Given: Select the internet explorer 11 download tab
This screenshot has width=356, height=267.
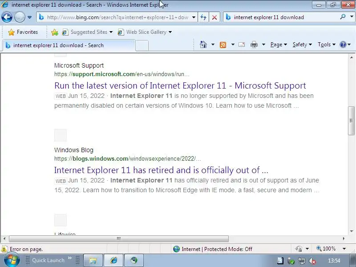Looking at the screenshot, I should tap(69, 45).
